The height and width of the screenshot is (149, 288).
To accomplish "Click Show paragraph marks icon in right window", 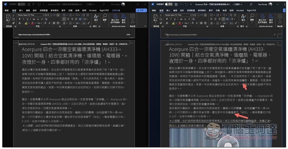I will [236, 23].
